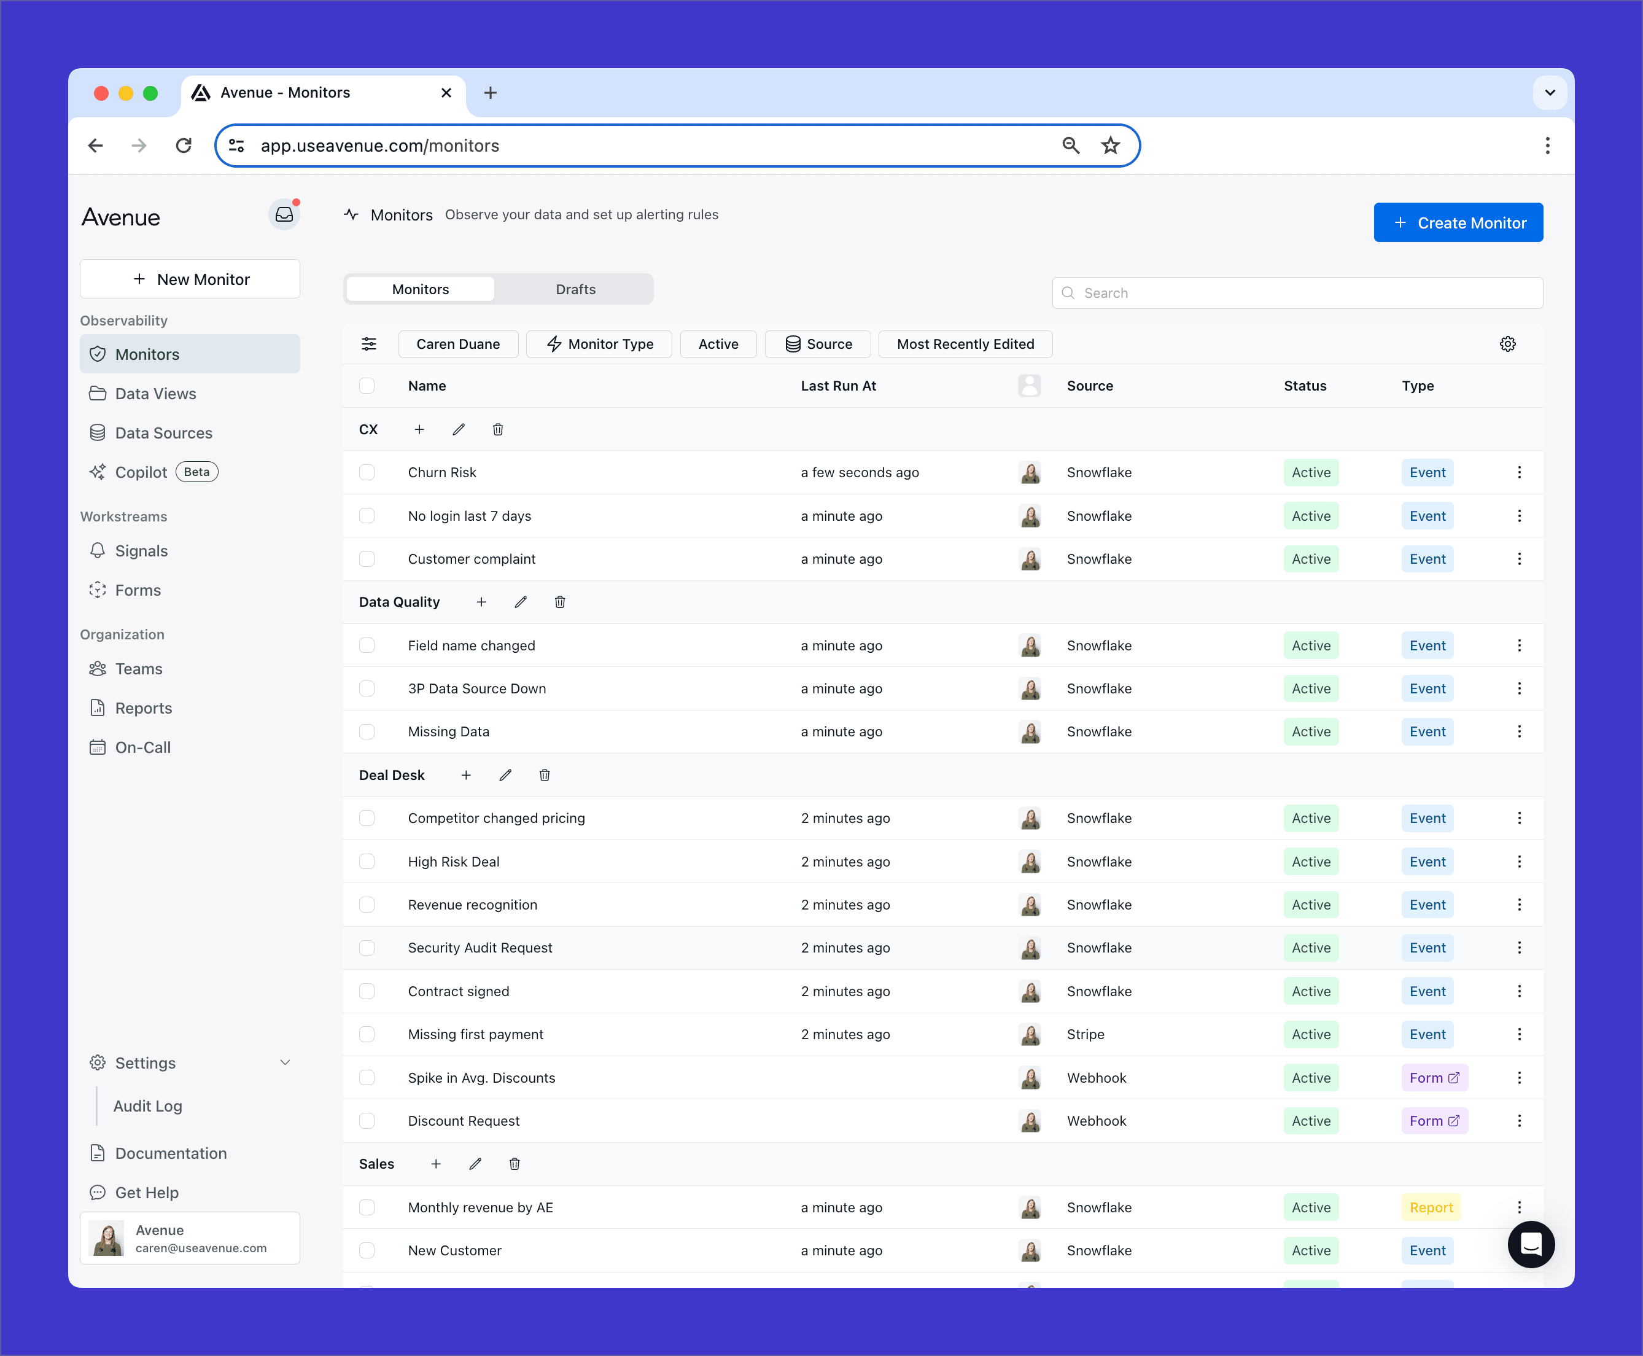Bookmark page with star icon
The image size is (1643, 1356).
coord(1109,146)
